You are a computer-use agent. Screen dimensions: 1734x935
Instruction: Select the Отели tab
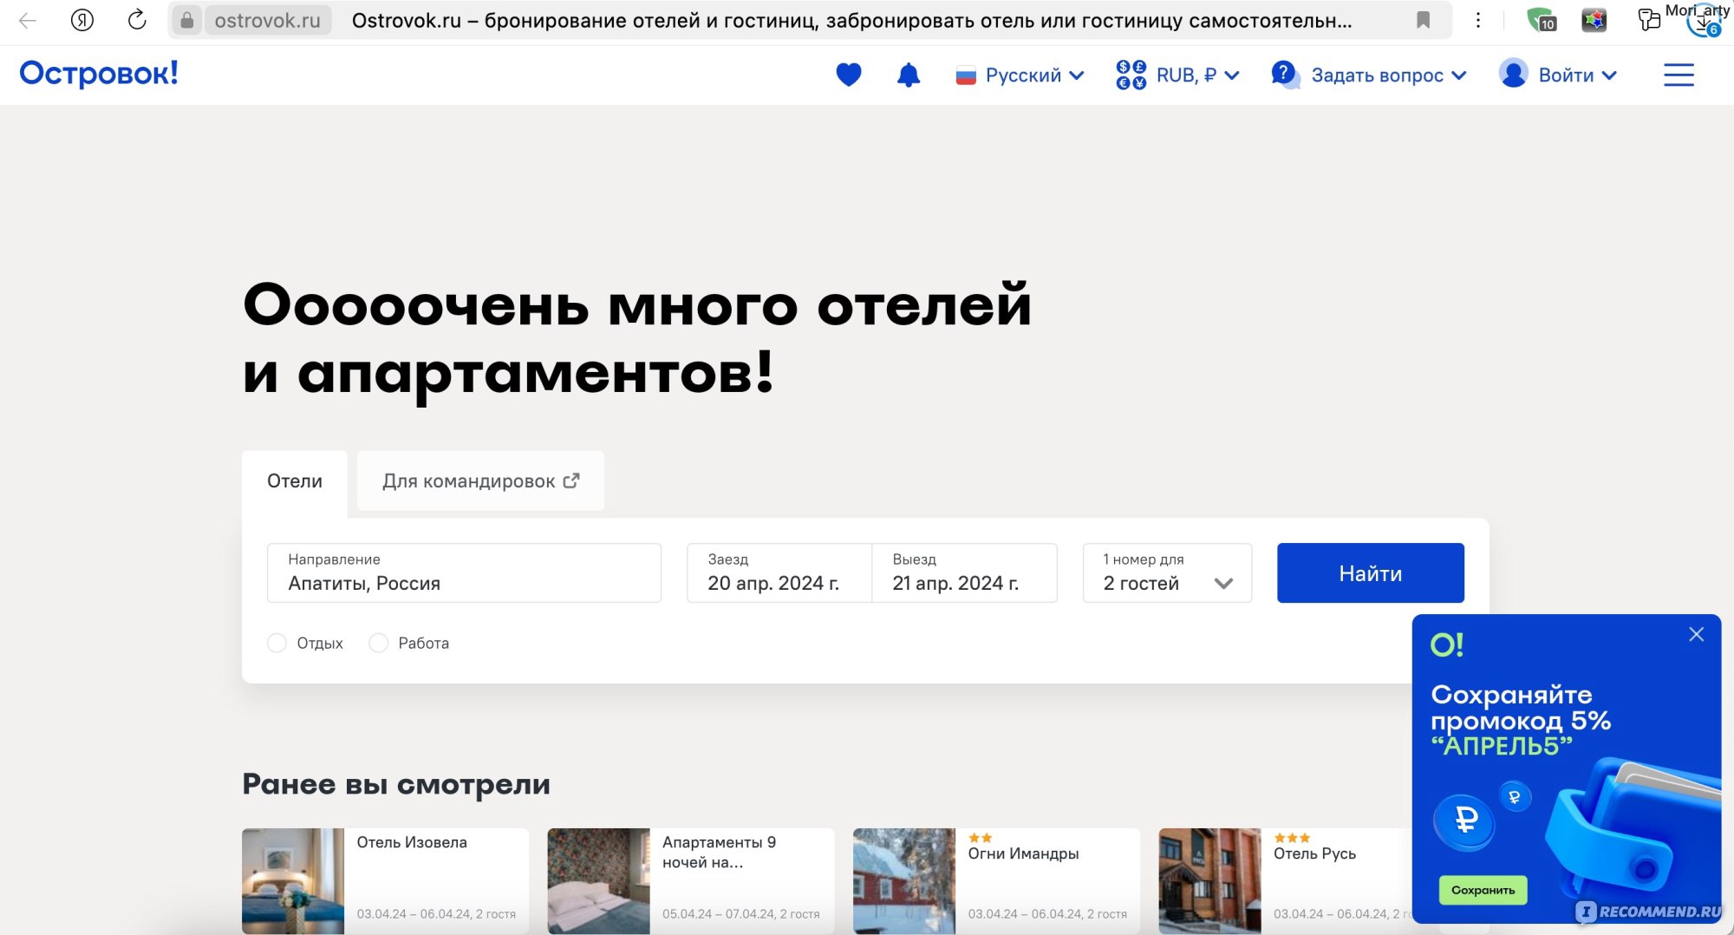[295, 481]
